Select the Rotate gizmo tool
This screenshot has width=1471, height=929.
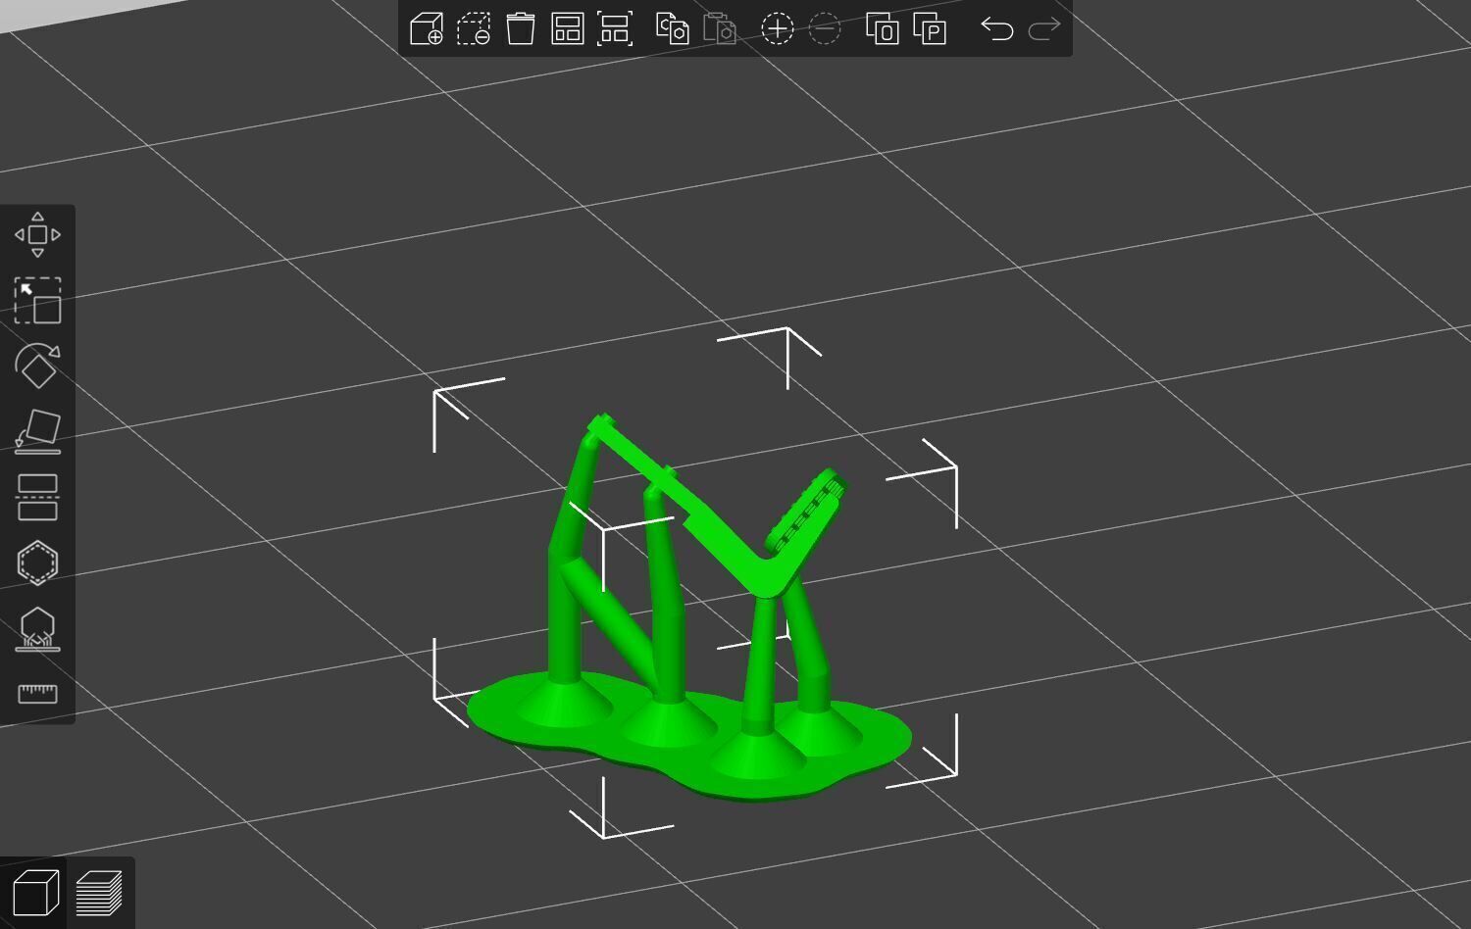pos(37,366)
